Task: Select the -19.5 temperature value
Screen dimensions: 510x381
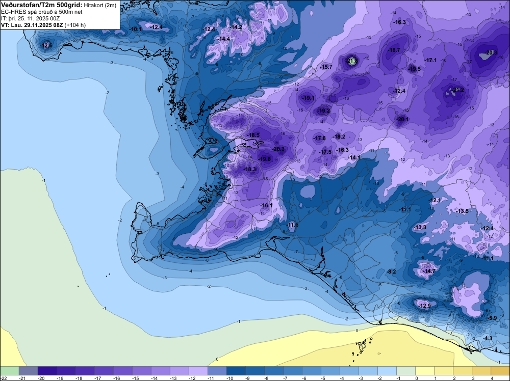Action: pos(415,69)
